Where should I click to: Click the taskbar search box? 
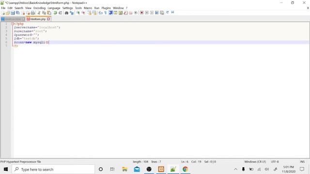click(x=53, y=169)
